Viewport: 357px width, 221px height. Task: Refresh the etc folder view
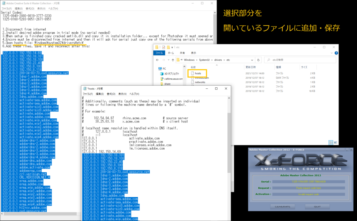(258, 60)
